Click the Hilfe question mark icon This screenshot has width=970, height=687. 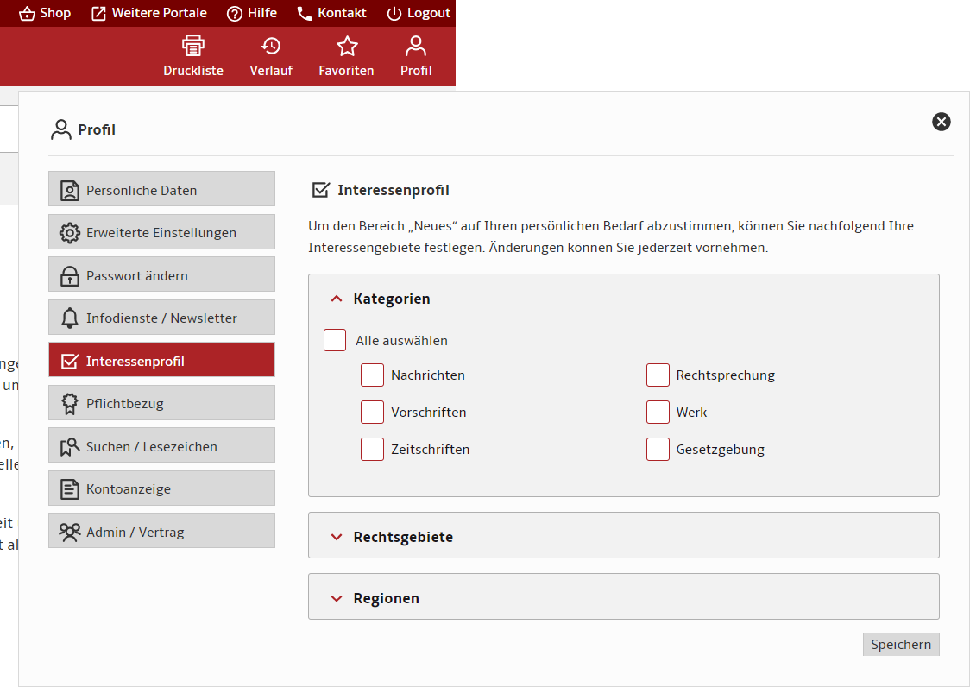pos(235,13)
